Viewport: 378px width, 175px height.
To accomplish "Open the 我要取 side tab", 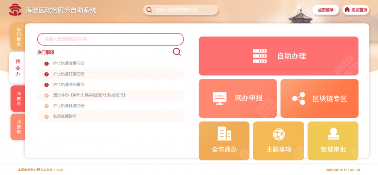I will coord(18,127).
